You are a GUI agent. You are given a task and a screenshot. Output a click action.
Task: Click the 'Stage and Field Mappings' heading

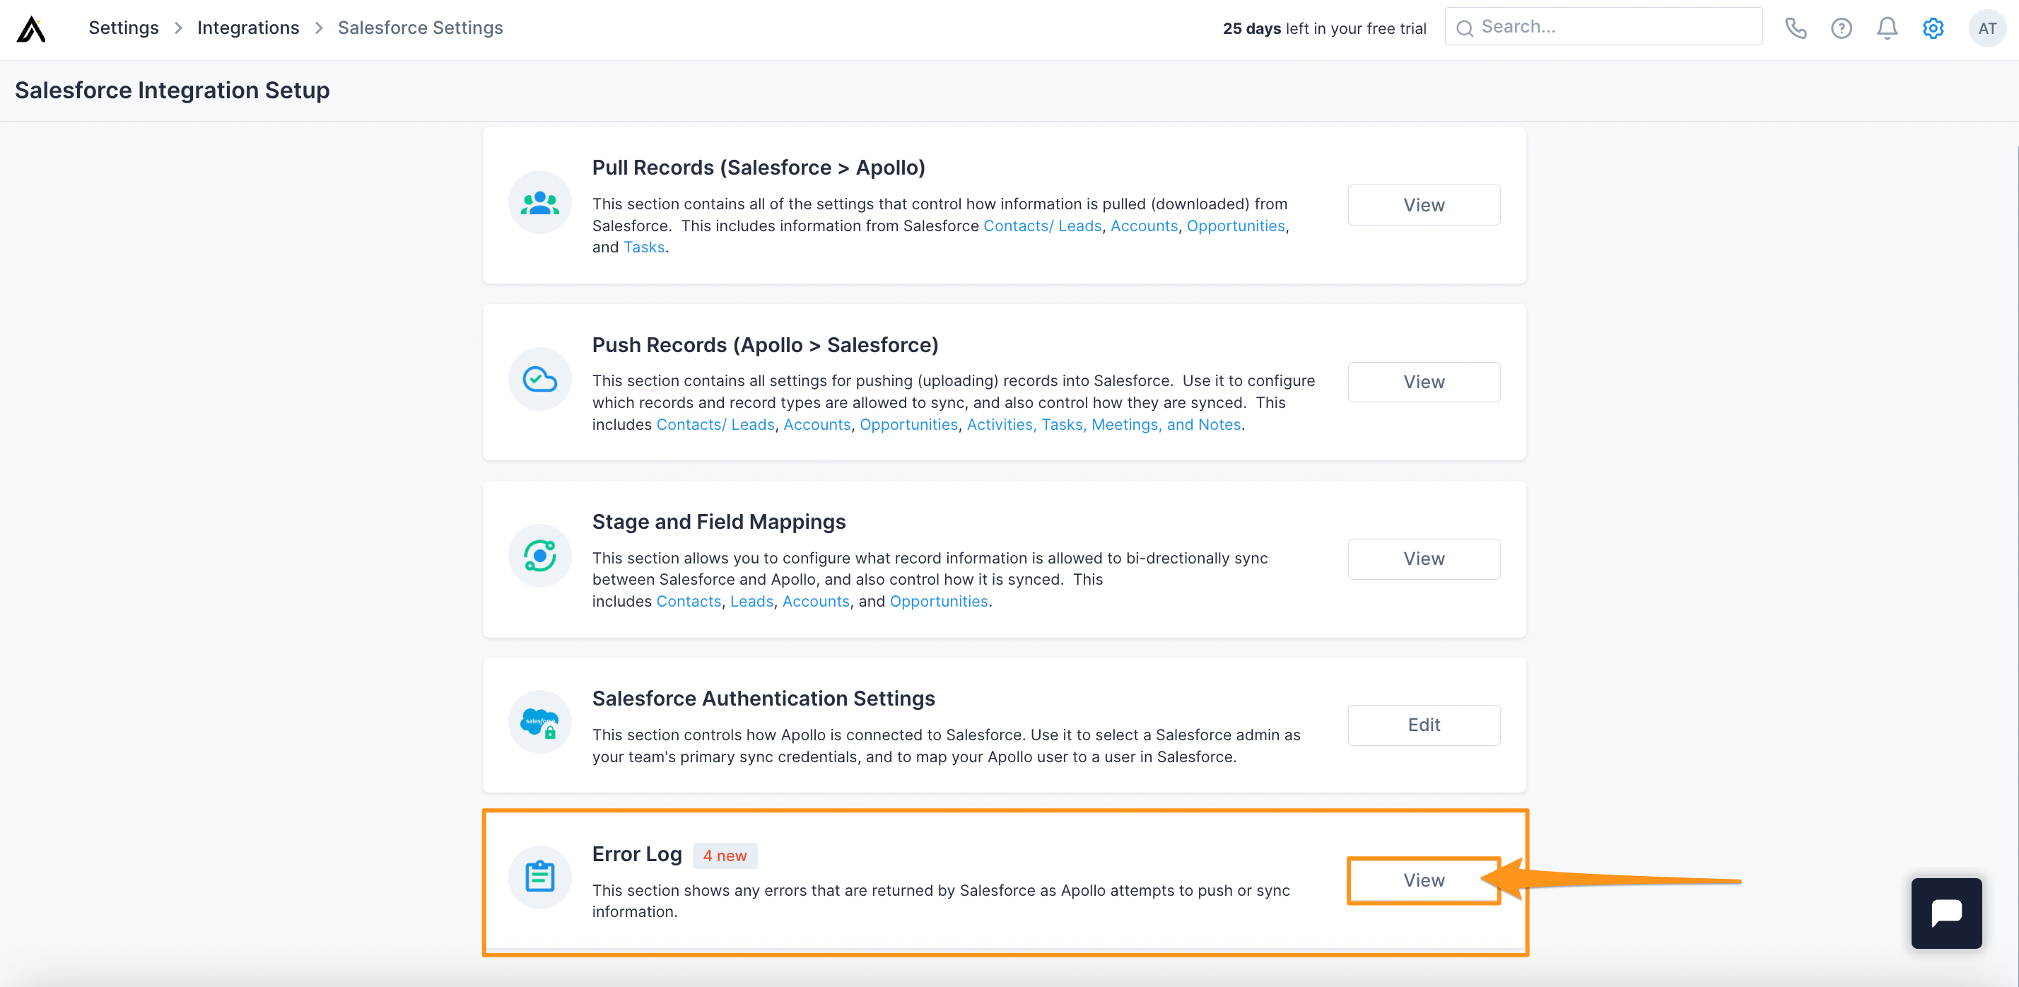(719, 521)
